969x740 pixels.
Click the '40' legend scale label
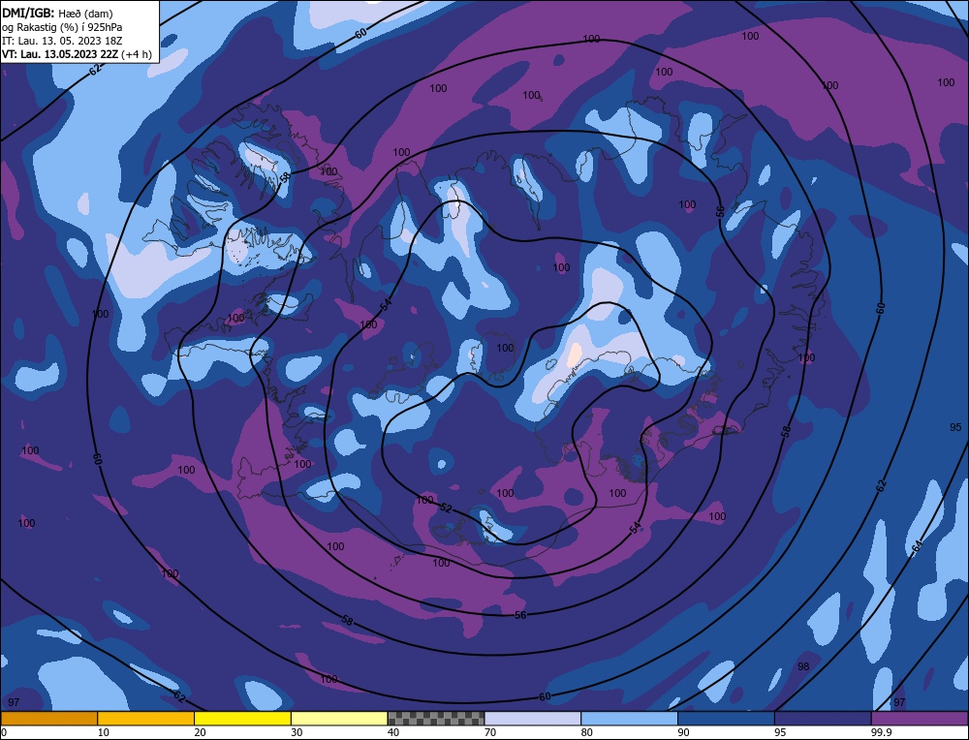(x=393, y=732)
